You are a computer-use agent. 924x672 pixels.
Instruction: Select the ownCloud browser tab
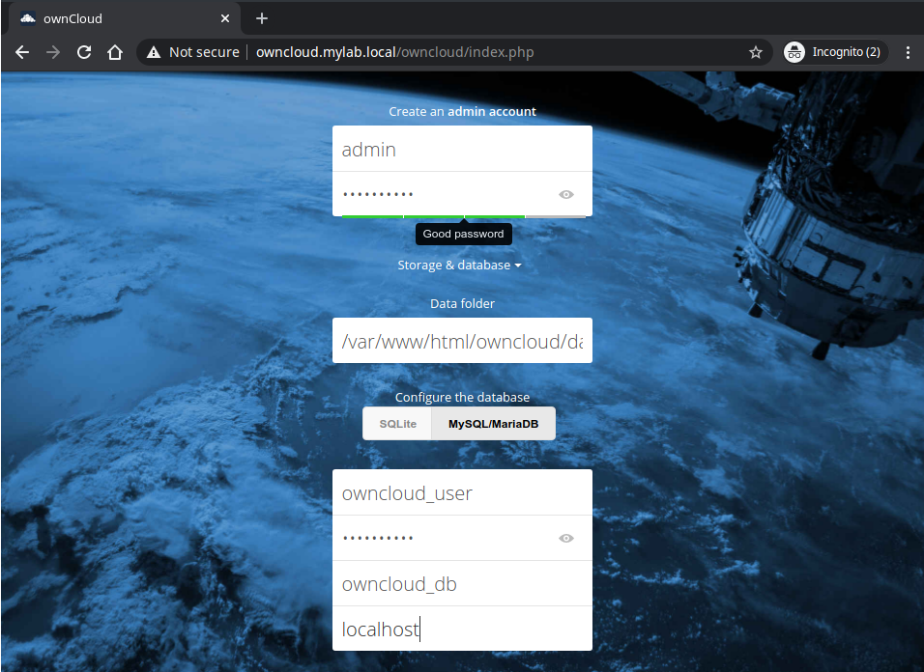click(x=125, y=19)
